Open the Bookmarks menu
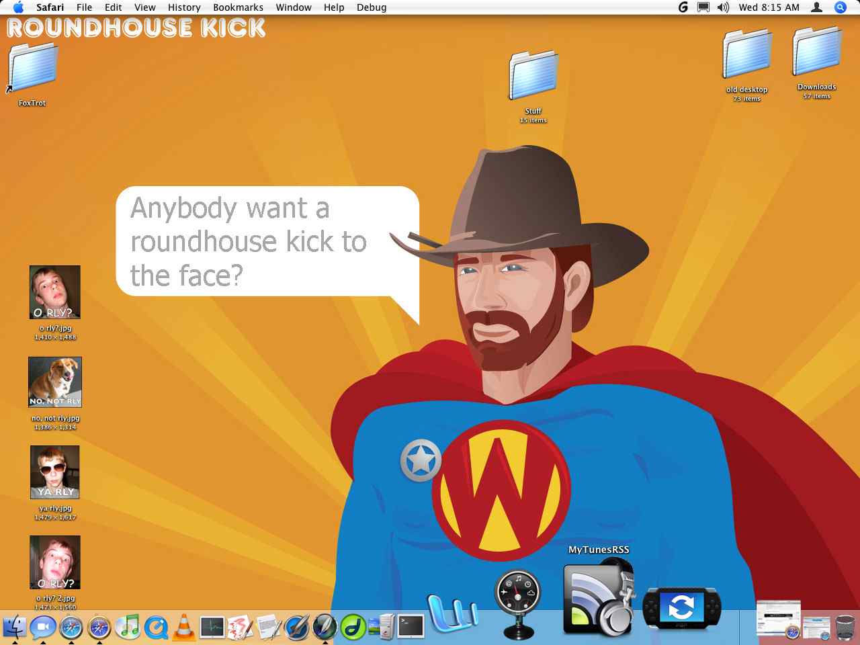The width and height of the screenshot is (860, 645). [x=238, y=7]
